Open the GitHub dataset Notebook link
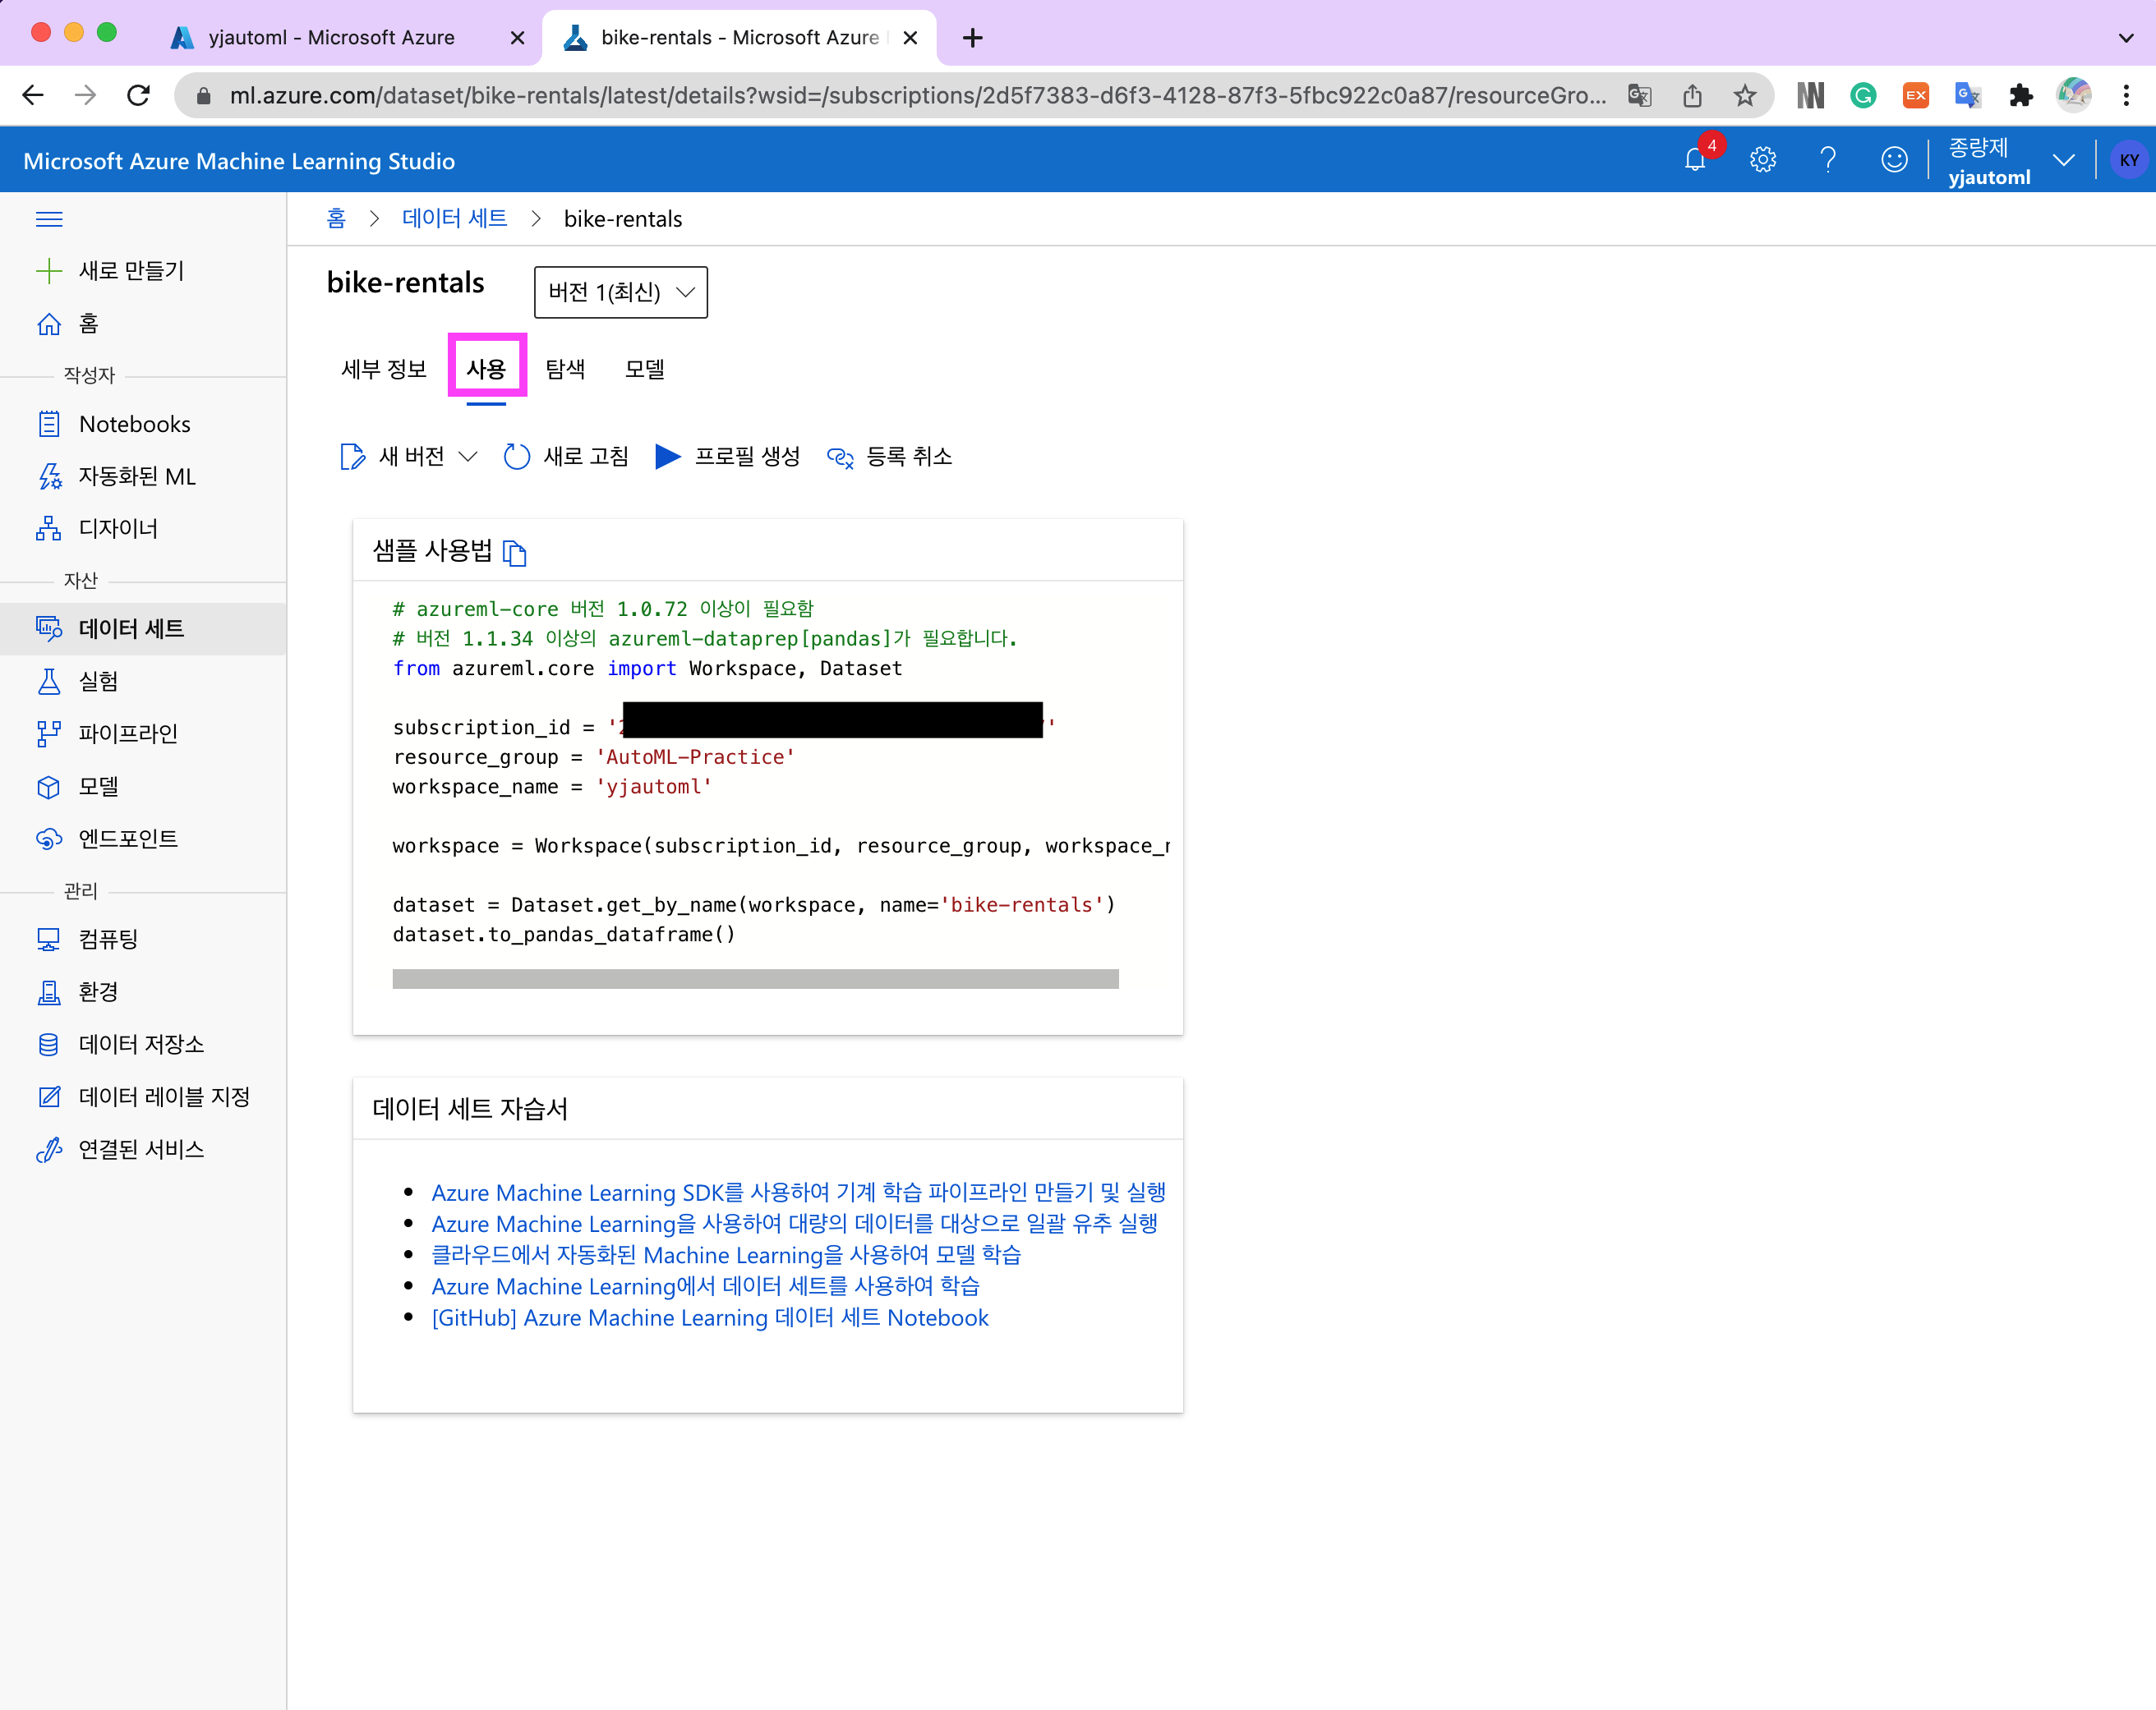The height and width of the screenshot is (1710, 2156). point(709,1317)
